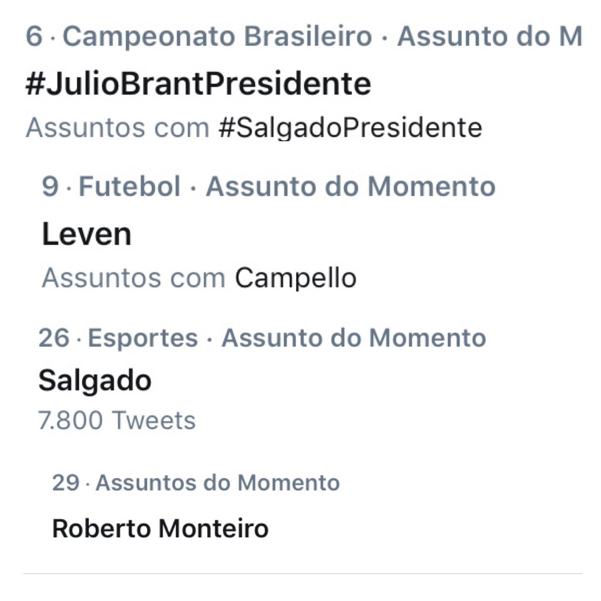The width and height of the screenshot is (601, 601).
Task: Open the Leven trending topic
Action: (x=86, y=234)
